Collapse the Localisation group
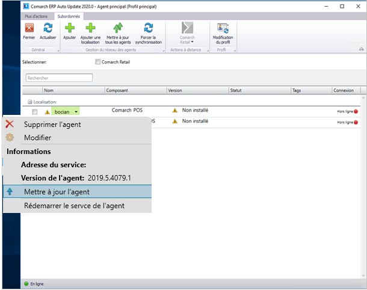The width and height of the screenshot is (367, 290). (x=29, y=102)
